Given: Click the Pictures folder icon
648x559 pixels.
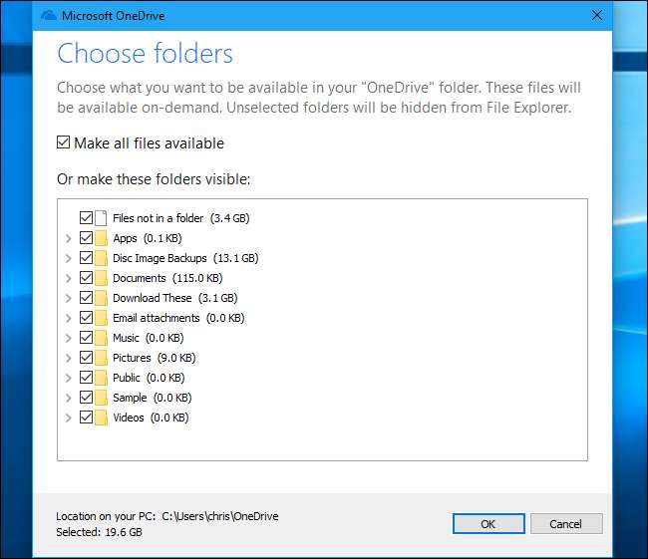Looking at the screenshot, I should click(101, 358).
